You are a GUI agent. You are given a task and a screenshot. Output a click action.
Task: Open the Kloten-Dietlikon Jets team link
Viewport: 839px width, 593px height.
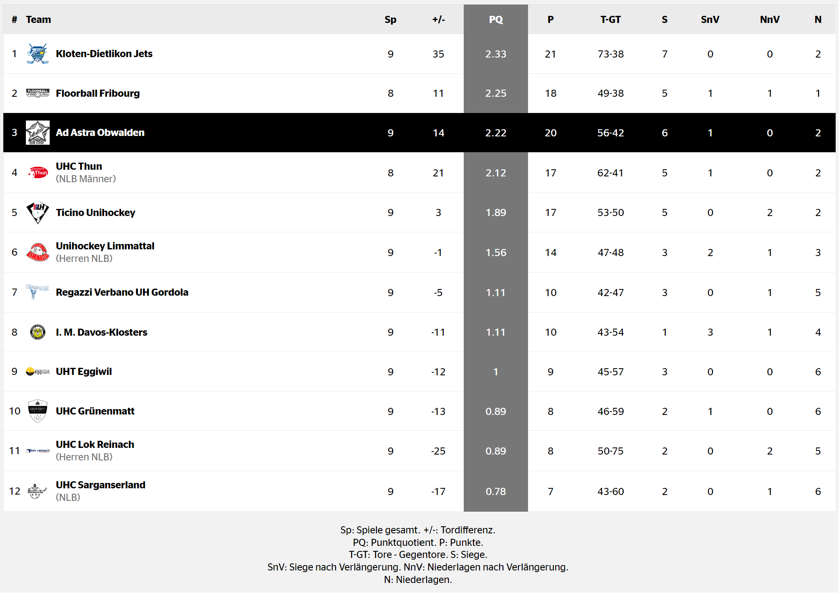point(104,54)
